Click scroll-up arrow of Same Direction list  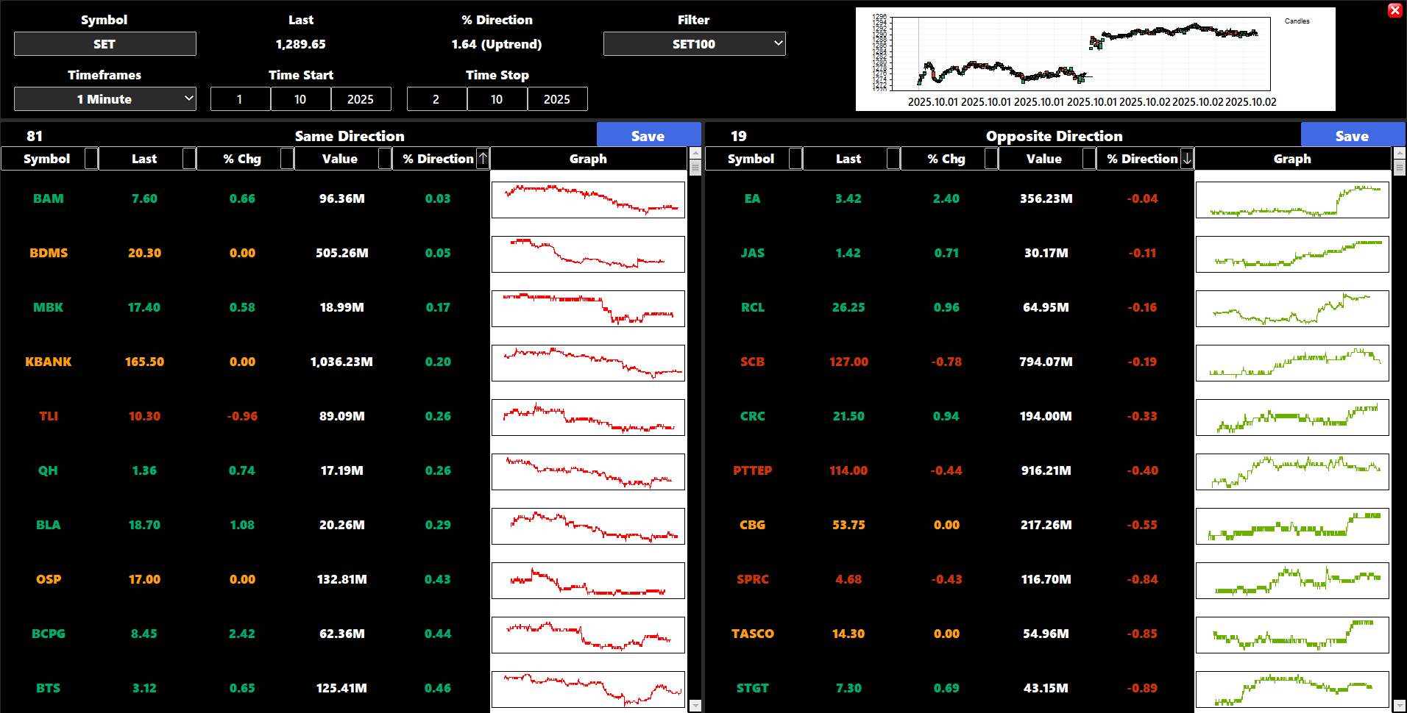[695, 154]
